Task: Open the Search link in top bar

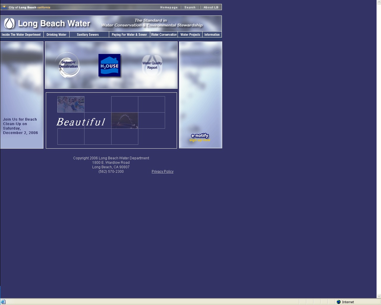Action: click(190, 7)
